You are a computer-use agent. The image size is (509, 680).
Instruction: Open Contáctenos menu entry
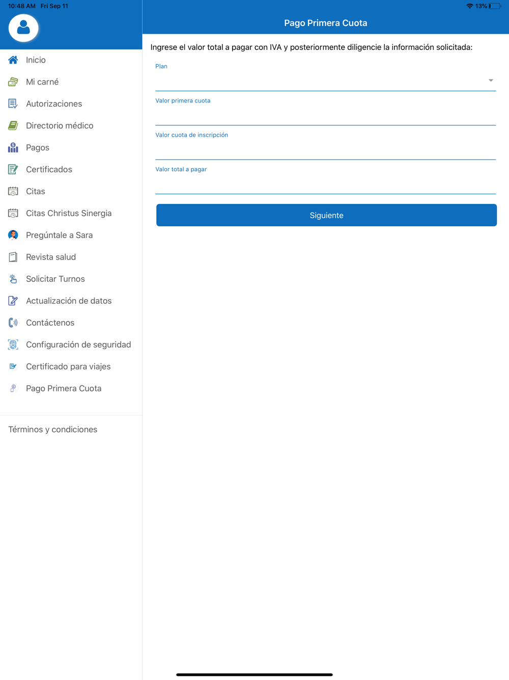(x=71, y=323)
